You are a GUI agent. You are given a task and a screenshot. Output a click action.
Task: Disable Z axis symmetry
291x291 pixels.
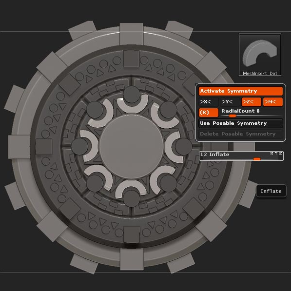click(x=252, y=102)
